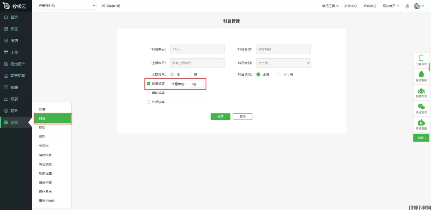Open 凭证 voucher section in sidebar

(x=16, y=29)
